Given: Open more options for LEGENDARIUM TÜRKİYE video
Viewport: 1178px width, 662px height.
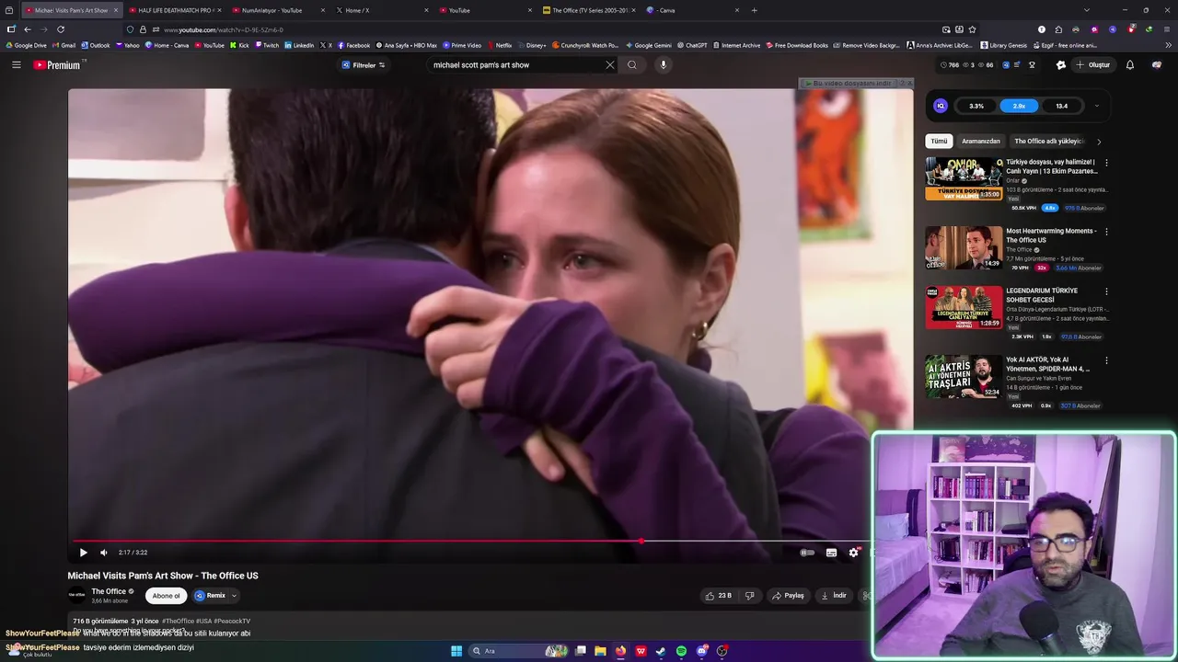Looking at the screenshot, I should (x=1106, y=291).
